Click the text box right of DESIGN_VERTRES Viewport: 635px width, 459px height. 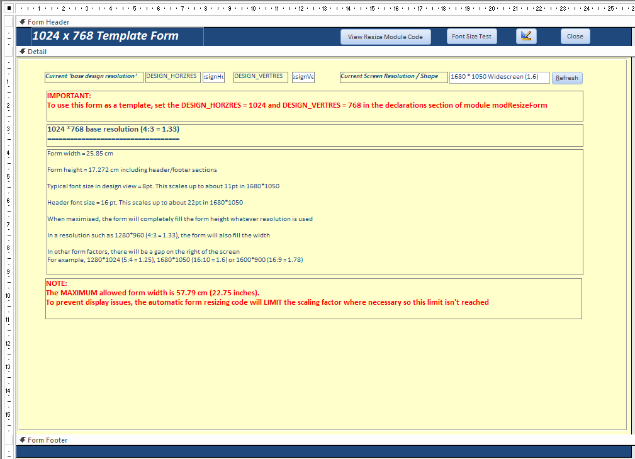point(303,77)
